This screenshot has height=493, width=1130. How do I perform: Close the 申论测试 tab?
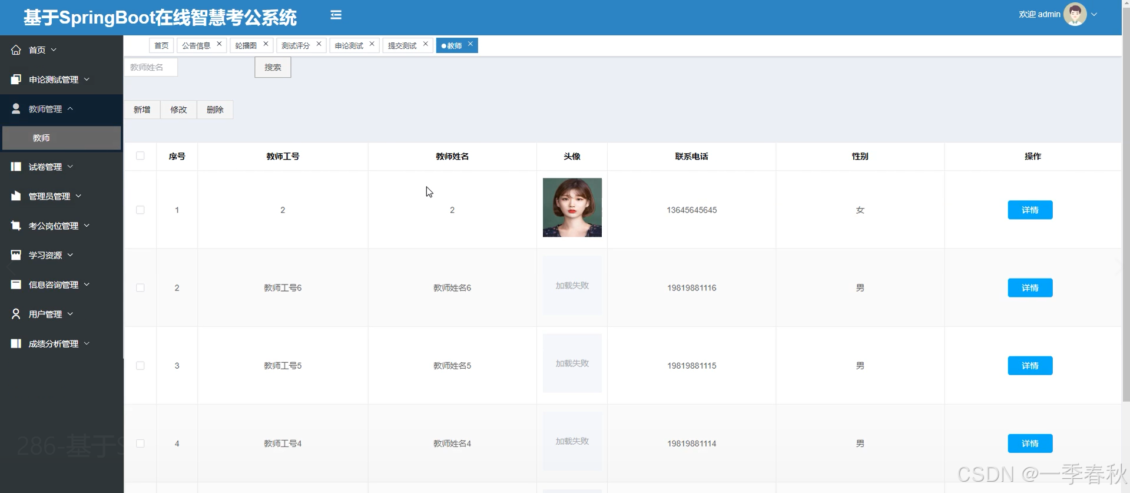(372, 44)
